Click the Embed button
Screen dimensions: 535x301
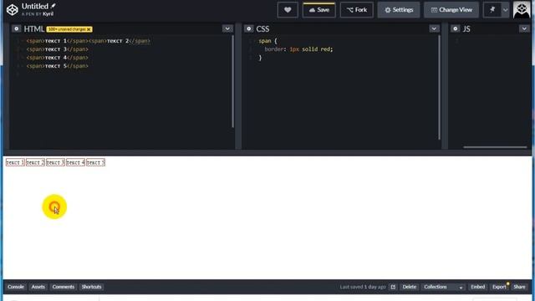tap(477, 287)
